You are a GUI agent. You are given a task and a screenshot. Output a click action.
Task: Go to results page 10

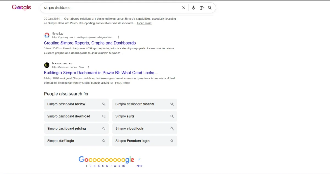coord(123,166)
